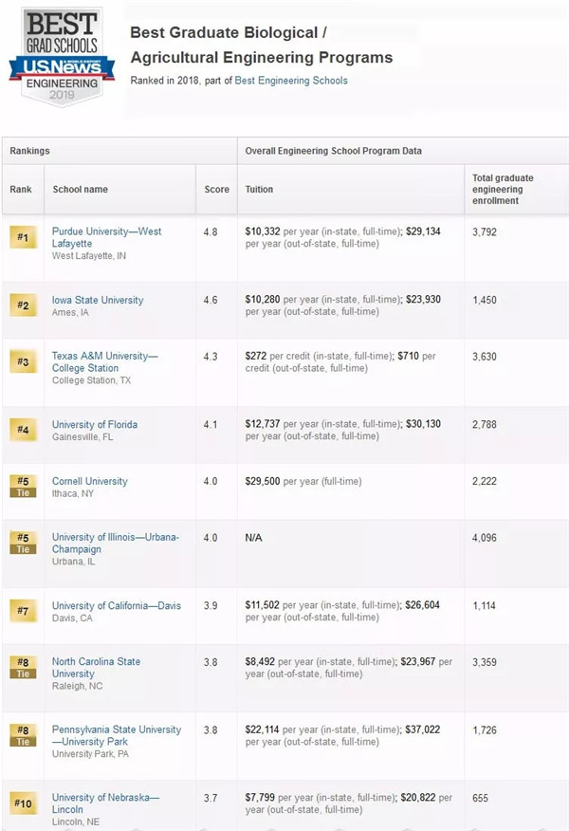Click the #10 rank badge
The height and width of the screenshot is (831, 569).
click(23, 803)
